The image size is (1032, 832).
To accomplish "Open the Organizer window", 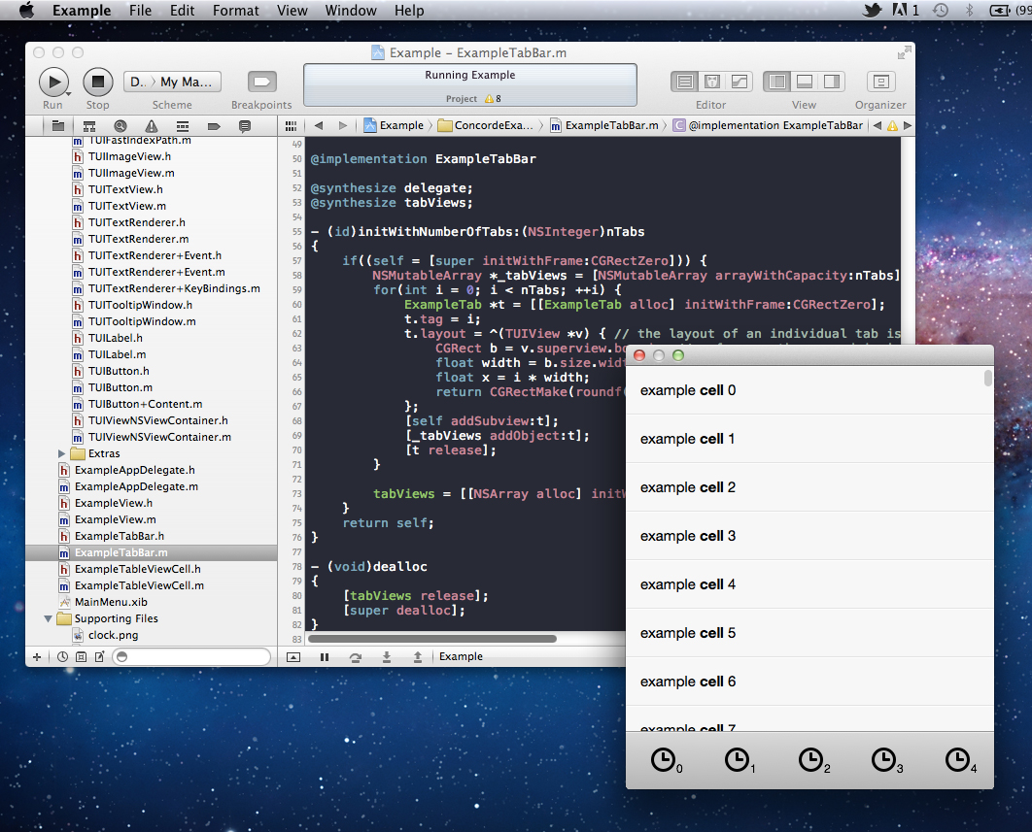I will (x=880, y=82).
